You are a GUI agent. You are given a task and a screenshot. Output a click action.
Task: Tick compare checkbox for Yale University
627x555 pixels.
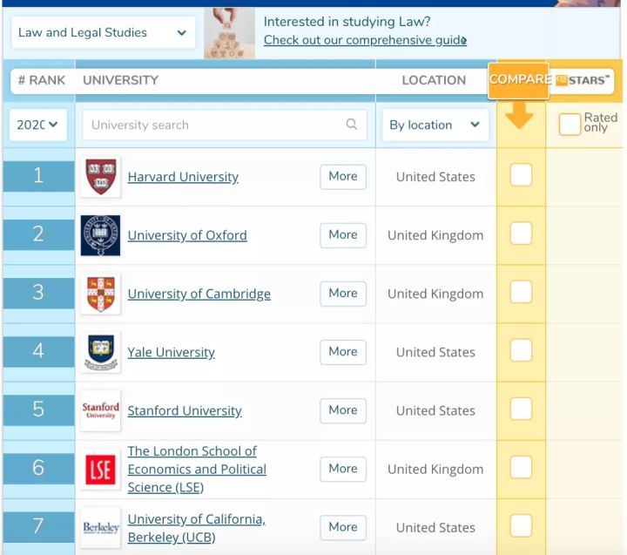[521, 350]
